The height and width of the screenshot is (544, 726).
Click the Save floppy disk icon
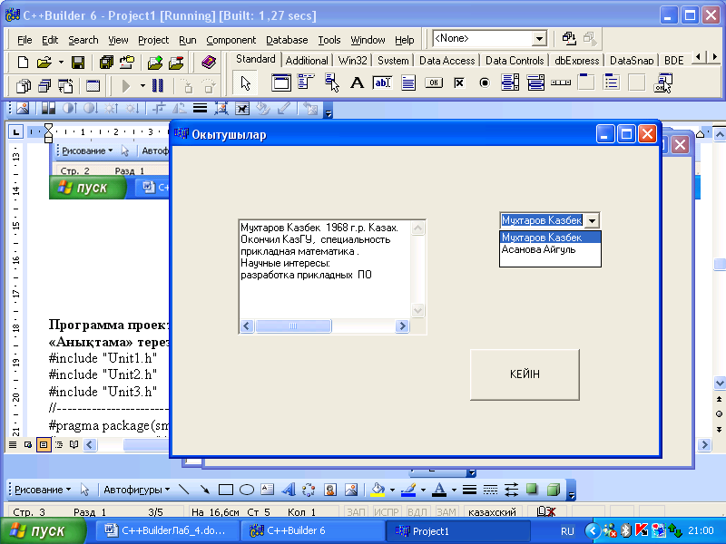point(77,62)
